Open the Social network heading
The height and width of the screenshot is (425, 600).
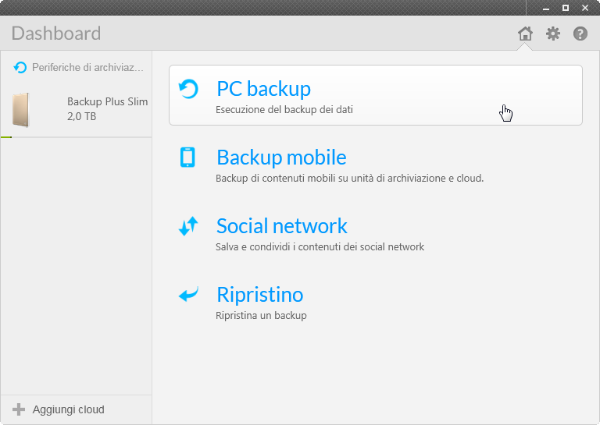(x=281, y=226)
